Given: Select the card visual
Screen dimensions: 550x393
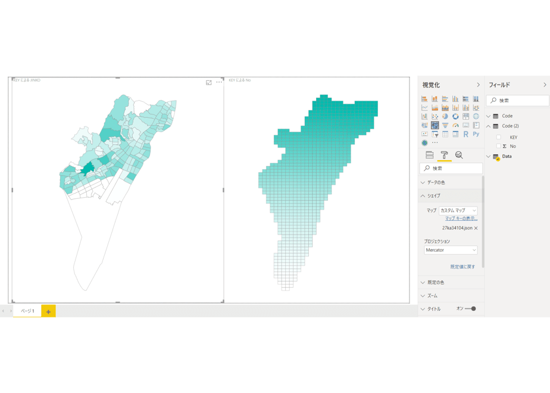Looking at the screenshot, I should pos(466,125).
